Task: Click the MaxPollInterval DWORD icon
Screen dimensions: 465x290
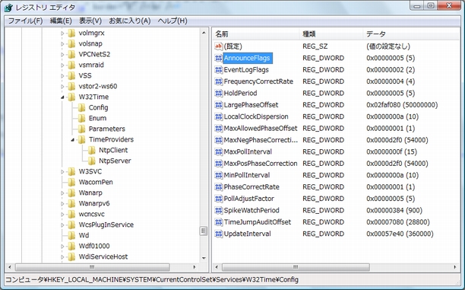Action: pyautogui.click(x=219, y=151)
